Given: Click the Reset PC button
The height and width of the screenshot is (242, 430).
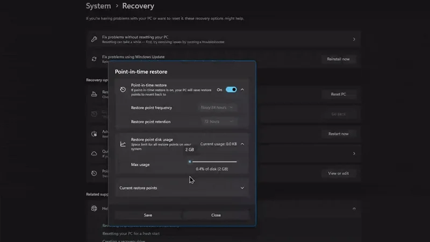Looking at the screenshot, I should tap(339, 94).
